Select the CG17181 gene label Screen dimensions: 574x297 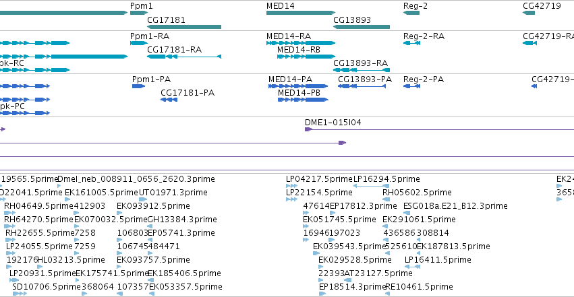(x=166, y=20)
